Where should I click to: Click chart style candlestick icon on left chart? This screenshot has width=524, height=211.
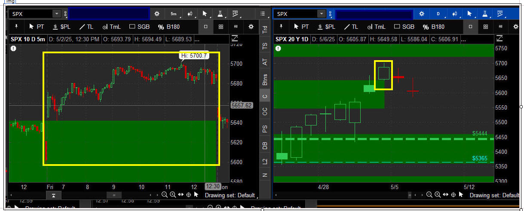pyautogui.click(x=189, y=14)
